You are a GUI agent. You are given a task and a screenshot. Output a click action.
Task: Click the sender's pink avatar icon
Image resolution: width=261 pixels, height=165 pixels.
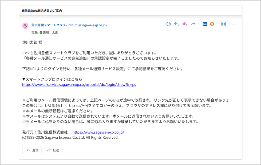pyautogui.click(x=25, y=26)
